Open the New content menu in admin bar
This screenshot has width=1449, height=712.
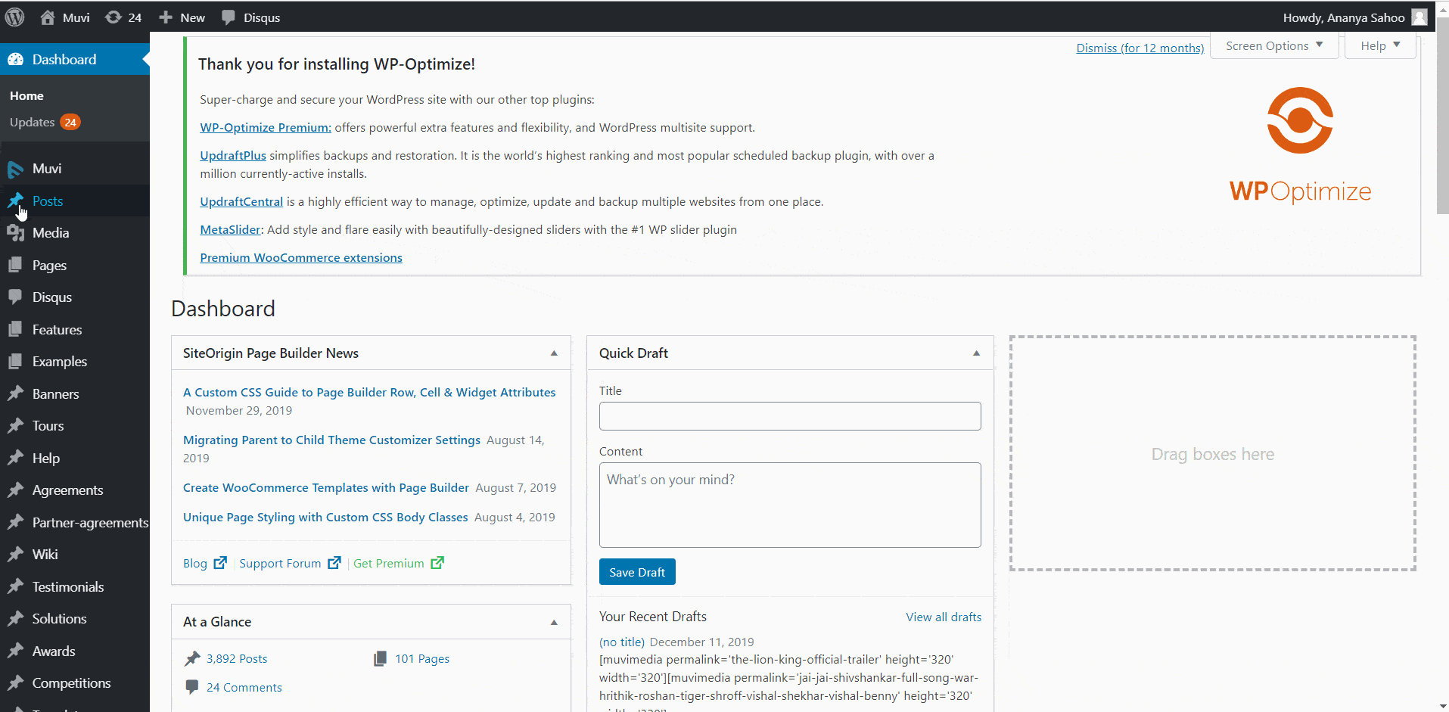click(x=182, y=17)
